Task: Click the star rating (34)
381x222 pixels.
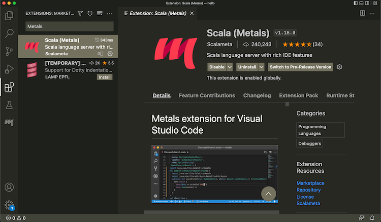Action: pos(303,45)
